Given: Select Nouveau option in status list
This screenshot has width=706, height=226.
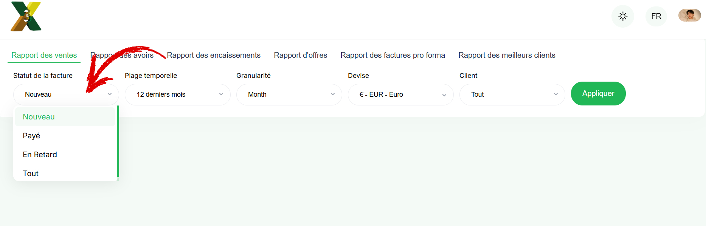Looking at the screenshot, I should (65, 117).
